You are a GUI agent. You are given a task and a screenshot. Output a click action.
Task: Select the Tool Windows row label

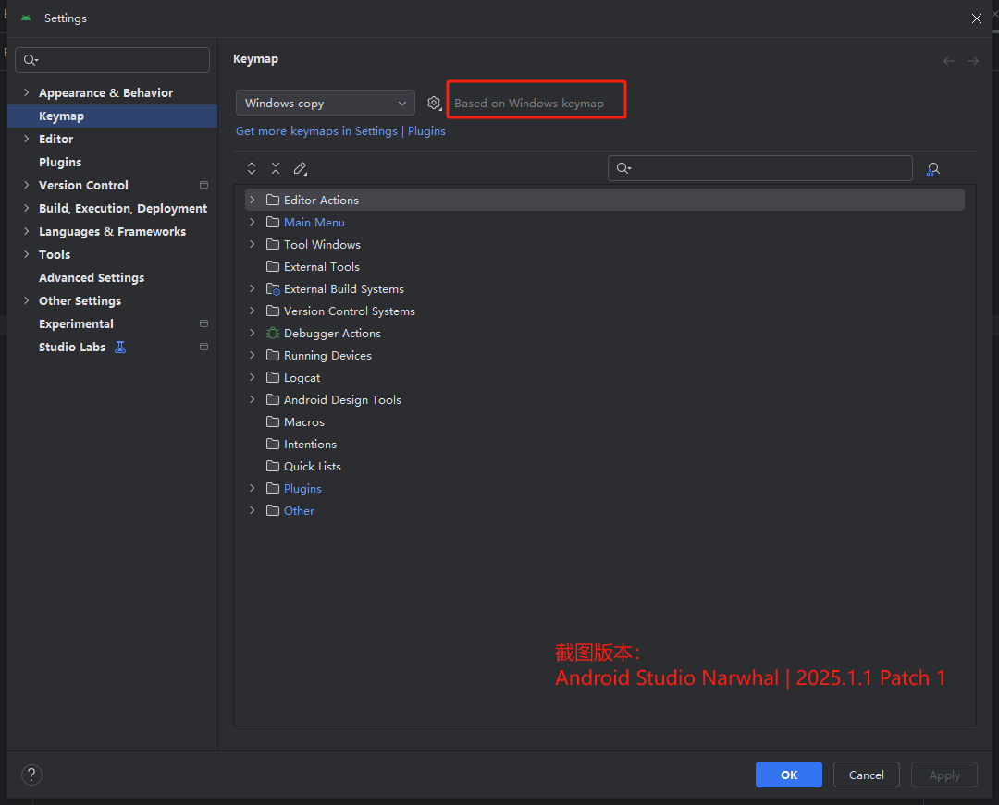pos(323,244)
